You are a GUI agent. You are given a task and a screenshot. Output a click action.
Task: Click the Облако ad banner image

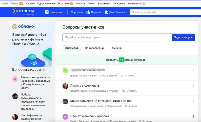click(30, 44)
